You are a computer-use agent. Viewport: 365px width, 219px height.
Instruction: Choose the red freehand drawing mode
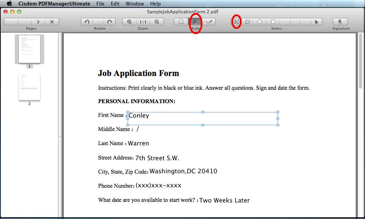pyautogui.click(x=209, y=22)
